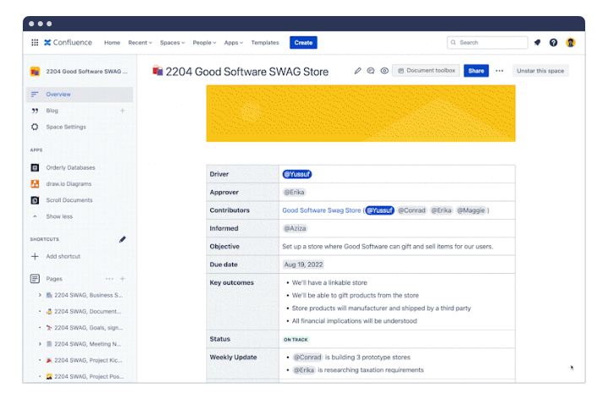
Task: Click the yellow header banner image
Action: click(x=361, y=113)
